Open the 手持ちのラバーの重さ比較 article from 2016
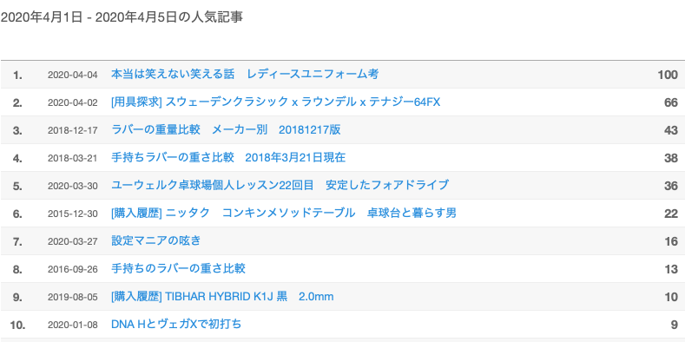The image size is (685, 342). coord(178,268)
